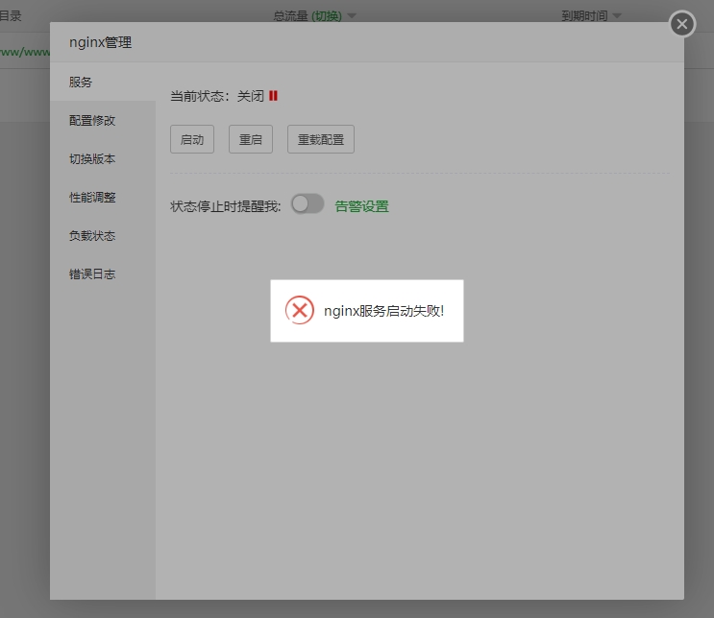The width and height of the screenshot is (714, 618).
Task: Open the 告警设置 link
Action: coord(362,206)
